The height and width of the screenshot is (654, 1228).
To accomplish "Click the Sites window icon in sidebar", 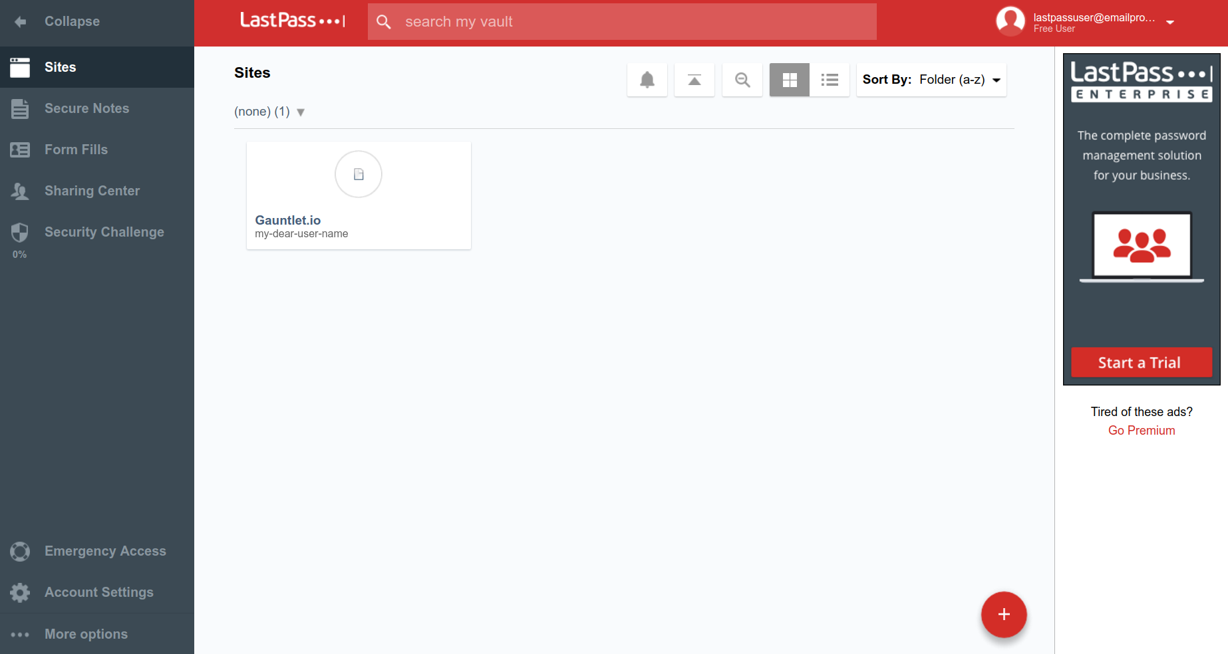I will [20, 67].
